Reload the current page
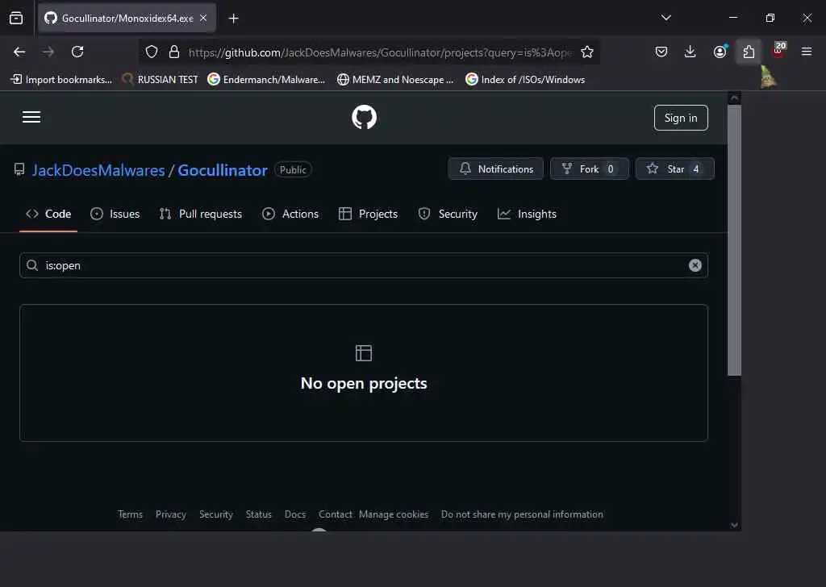The height and width of the screenshot is (587, 826). point(77,52)
